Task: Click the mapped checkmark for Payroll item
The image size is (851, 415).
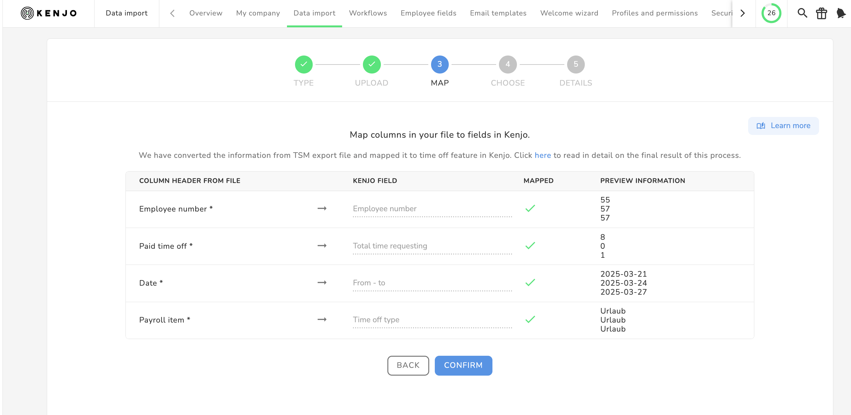Action: [x=530, y=319]
